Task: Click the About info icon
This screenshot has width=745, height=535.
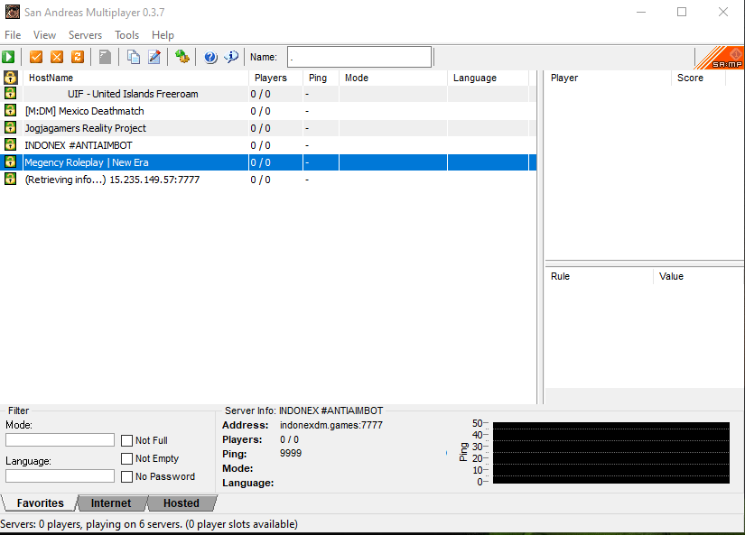Action: click(231, 57)
